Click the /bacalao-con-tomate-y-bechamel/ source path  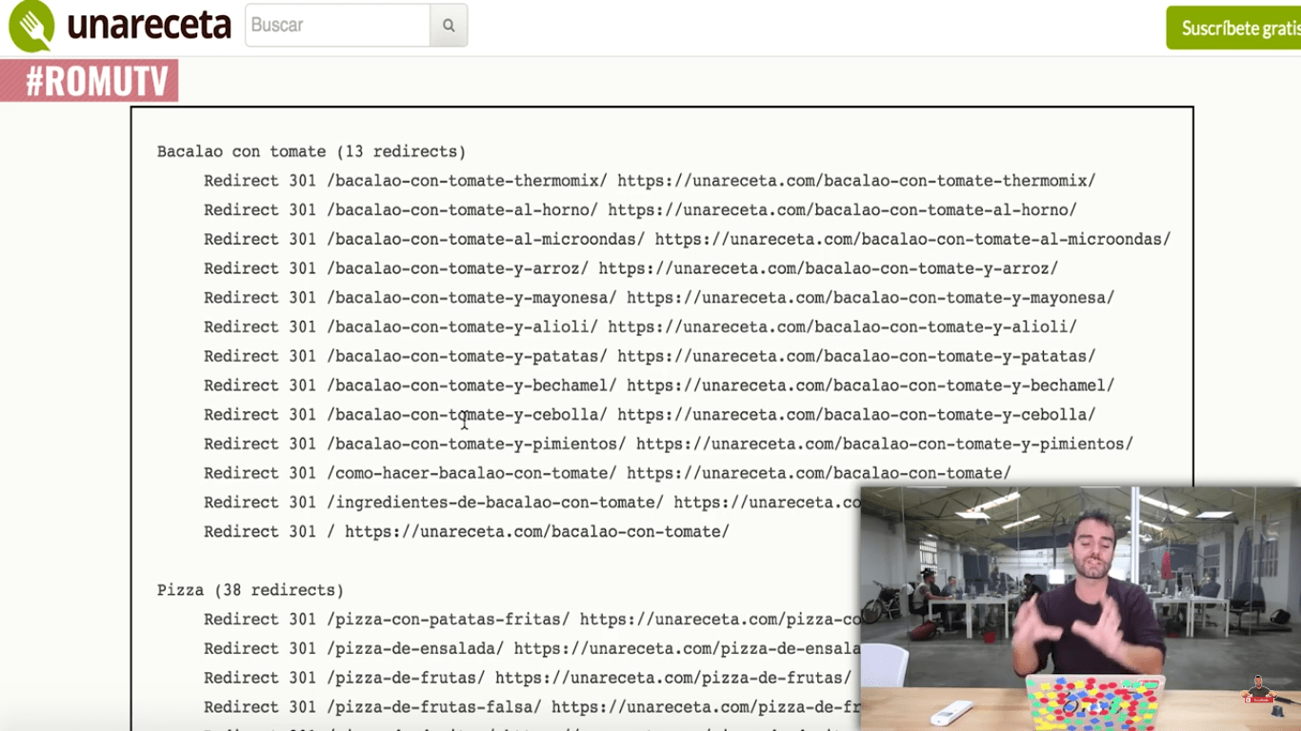(471, 385)
